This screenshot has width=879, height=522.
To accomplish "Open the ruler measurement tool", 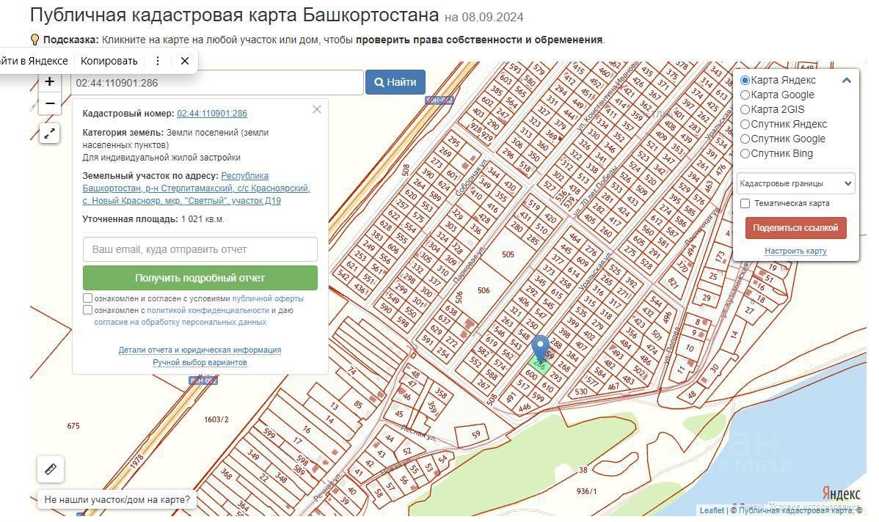I will [51, 468].
